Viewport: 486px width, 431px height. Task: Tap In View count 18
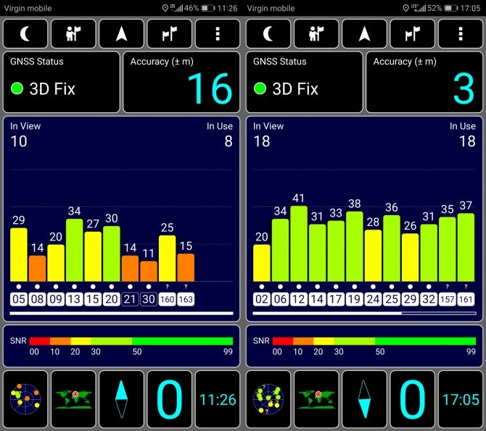(x=262, y=141)
